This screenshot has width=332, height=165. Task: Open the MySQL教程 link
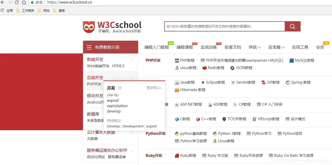coord(304,60)
